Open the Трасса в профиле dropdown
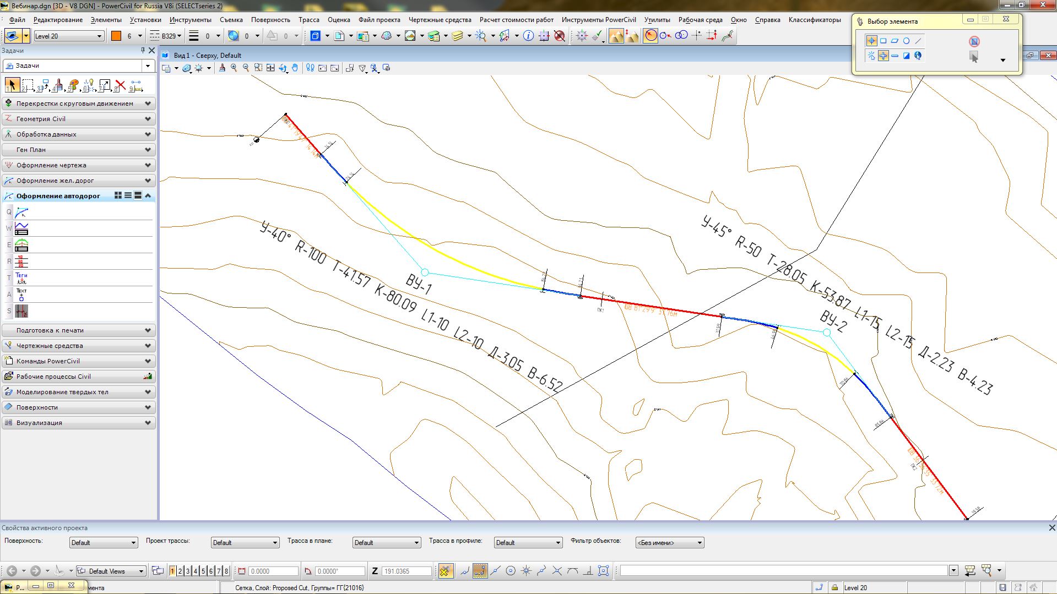 [528, 542]
